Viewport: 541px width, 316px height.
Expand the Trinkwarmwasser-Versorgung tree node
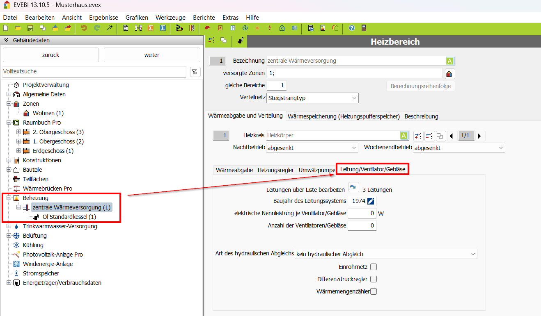click(9, 226)
